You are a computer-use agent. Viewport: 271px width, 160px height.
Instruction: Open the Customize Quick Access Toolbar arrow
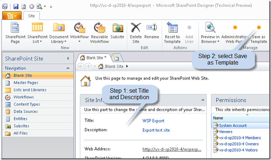click(x=51, y=7)
